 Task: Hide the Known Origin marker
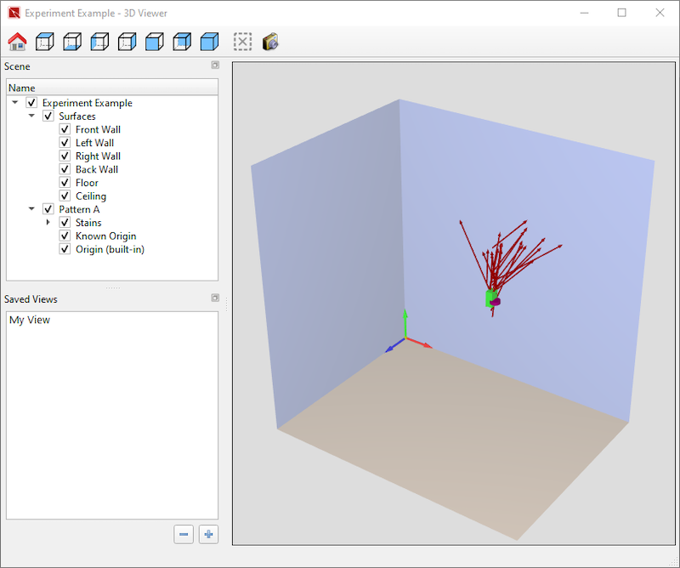65,236
